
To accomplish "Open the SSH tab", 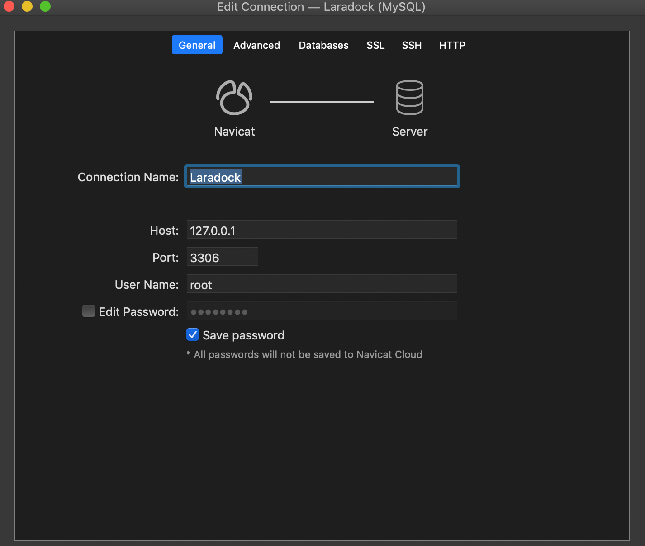I will pos(412,45).
